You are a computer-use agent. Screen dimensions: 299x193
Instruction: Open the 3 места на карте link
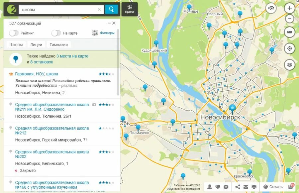(x=72, y=56)
